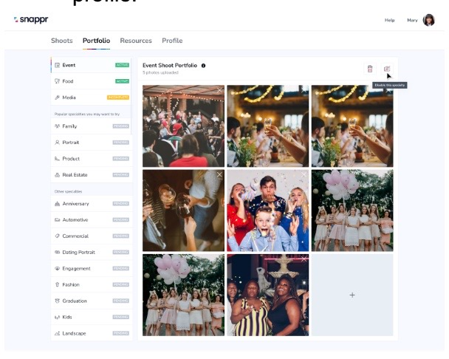Remove the crowd party photo with its X

pyautogui.click(x=219, y=90)
